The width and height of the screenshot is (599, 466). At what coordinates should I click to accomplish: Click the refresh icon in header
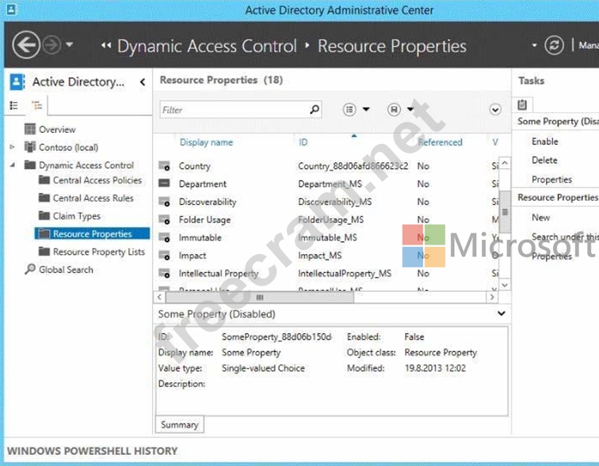point(554,45)
